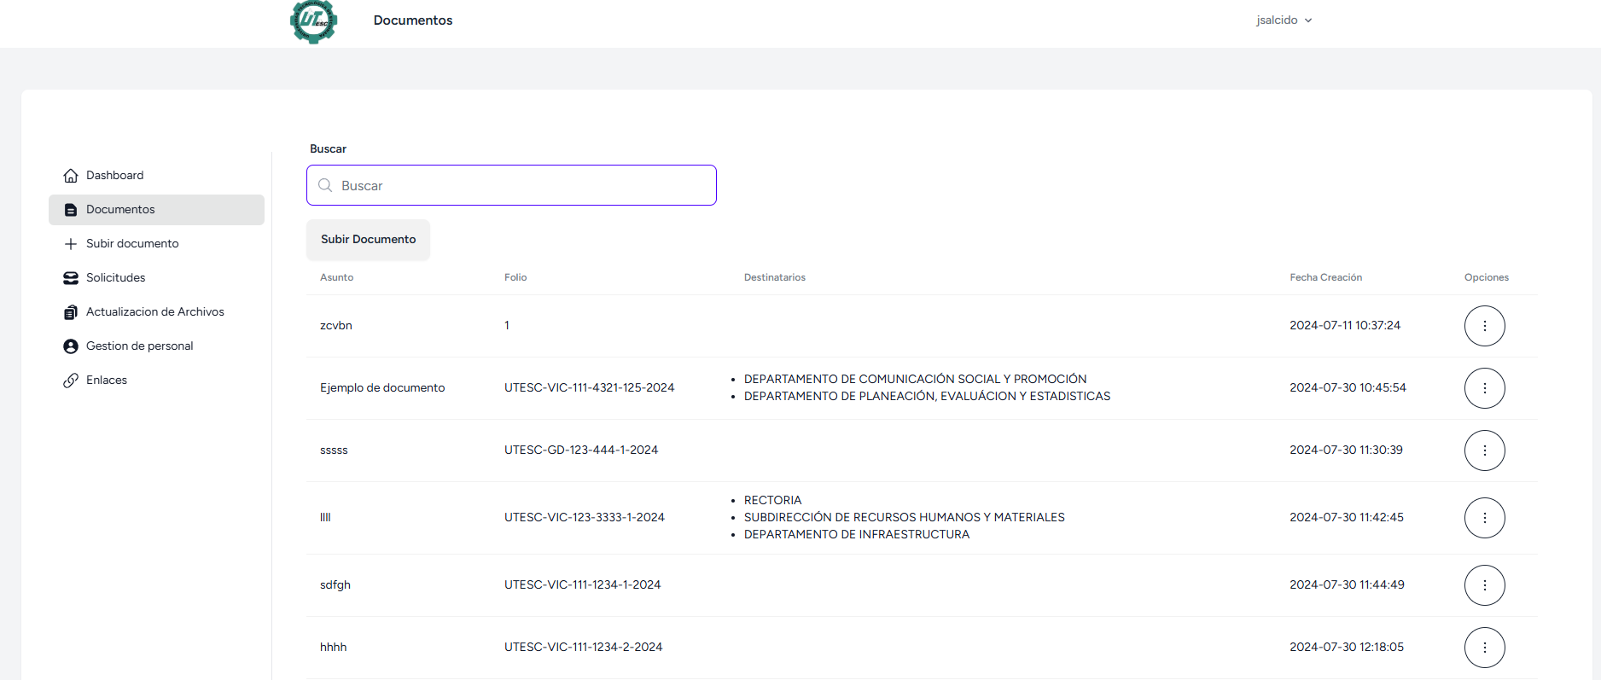Open Enlaces sidebar item
1601x680 pixels.
[156, 381]
